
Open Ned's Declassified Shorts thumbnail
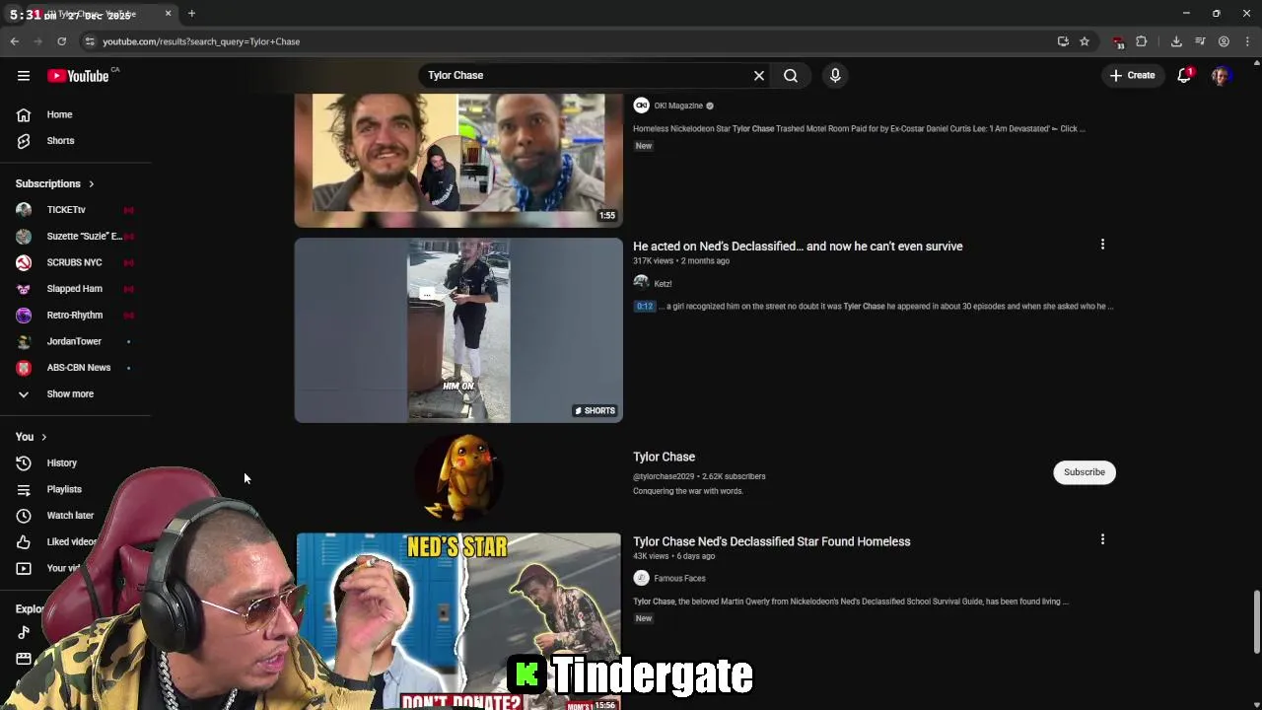458,330
